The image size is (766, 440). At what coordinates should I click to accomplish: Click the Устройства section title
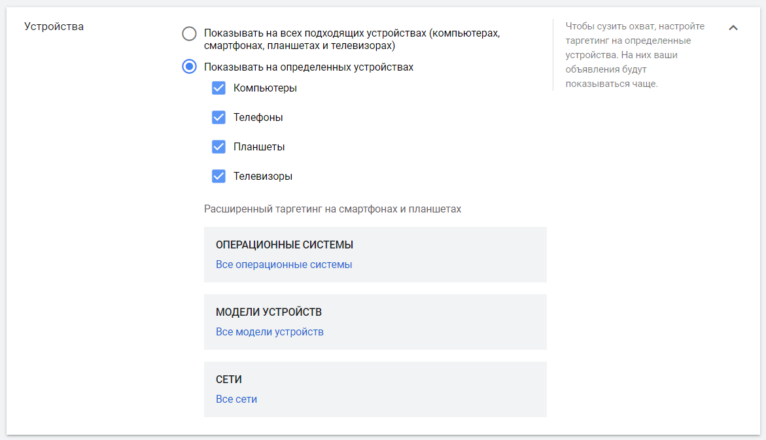point(54,27)
